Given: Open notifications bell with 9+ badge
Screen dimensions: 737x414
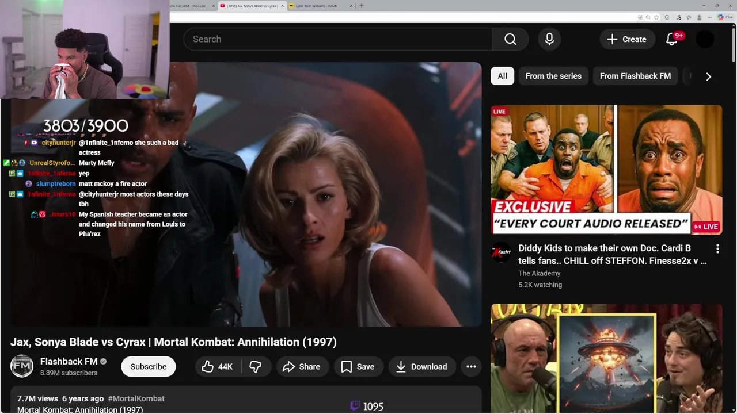Looking at the screenshot, I should (x=672, y=39).
